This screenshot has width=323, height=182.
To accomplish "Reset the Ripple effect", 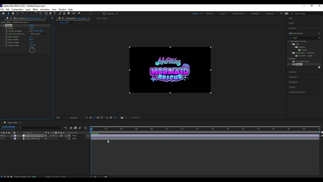I will (32, 25).
